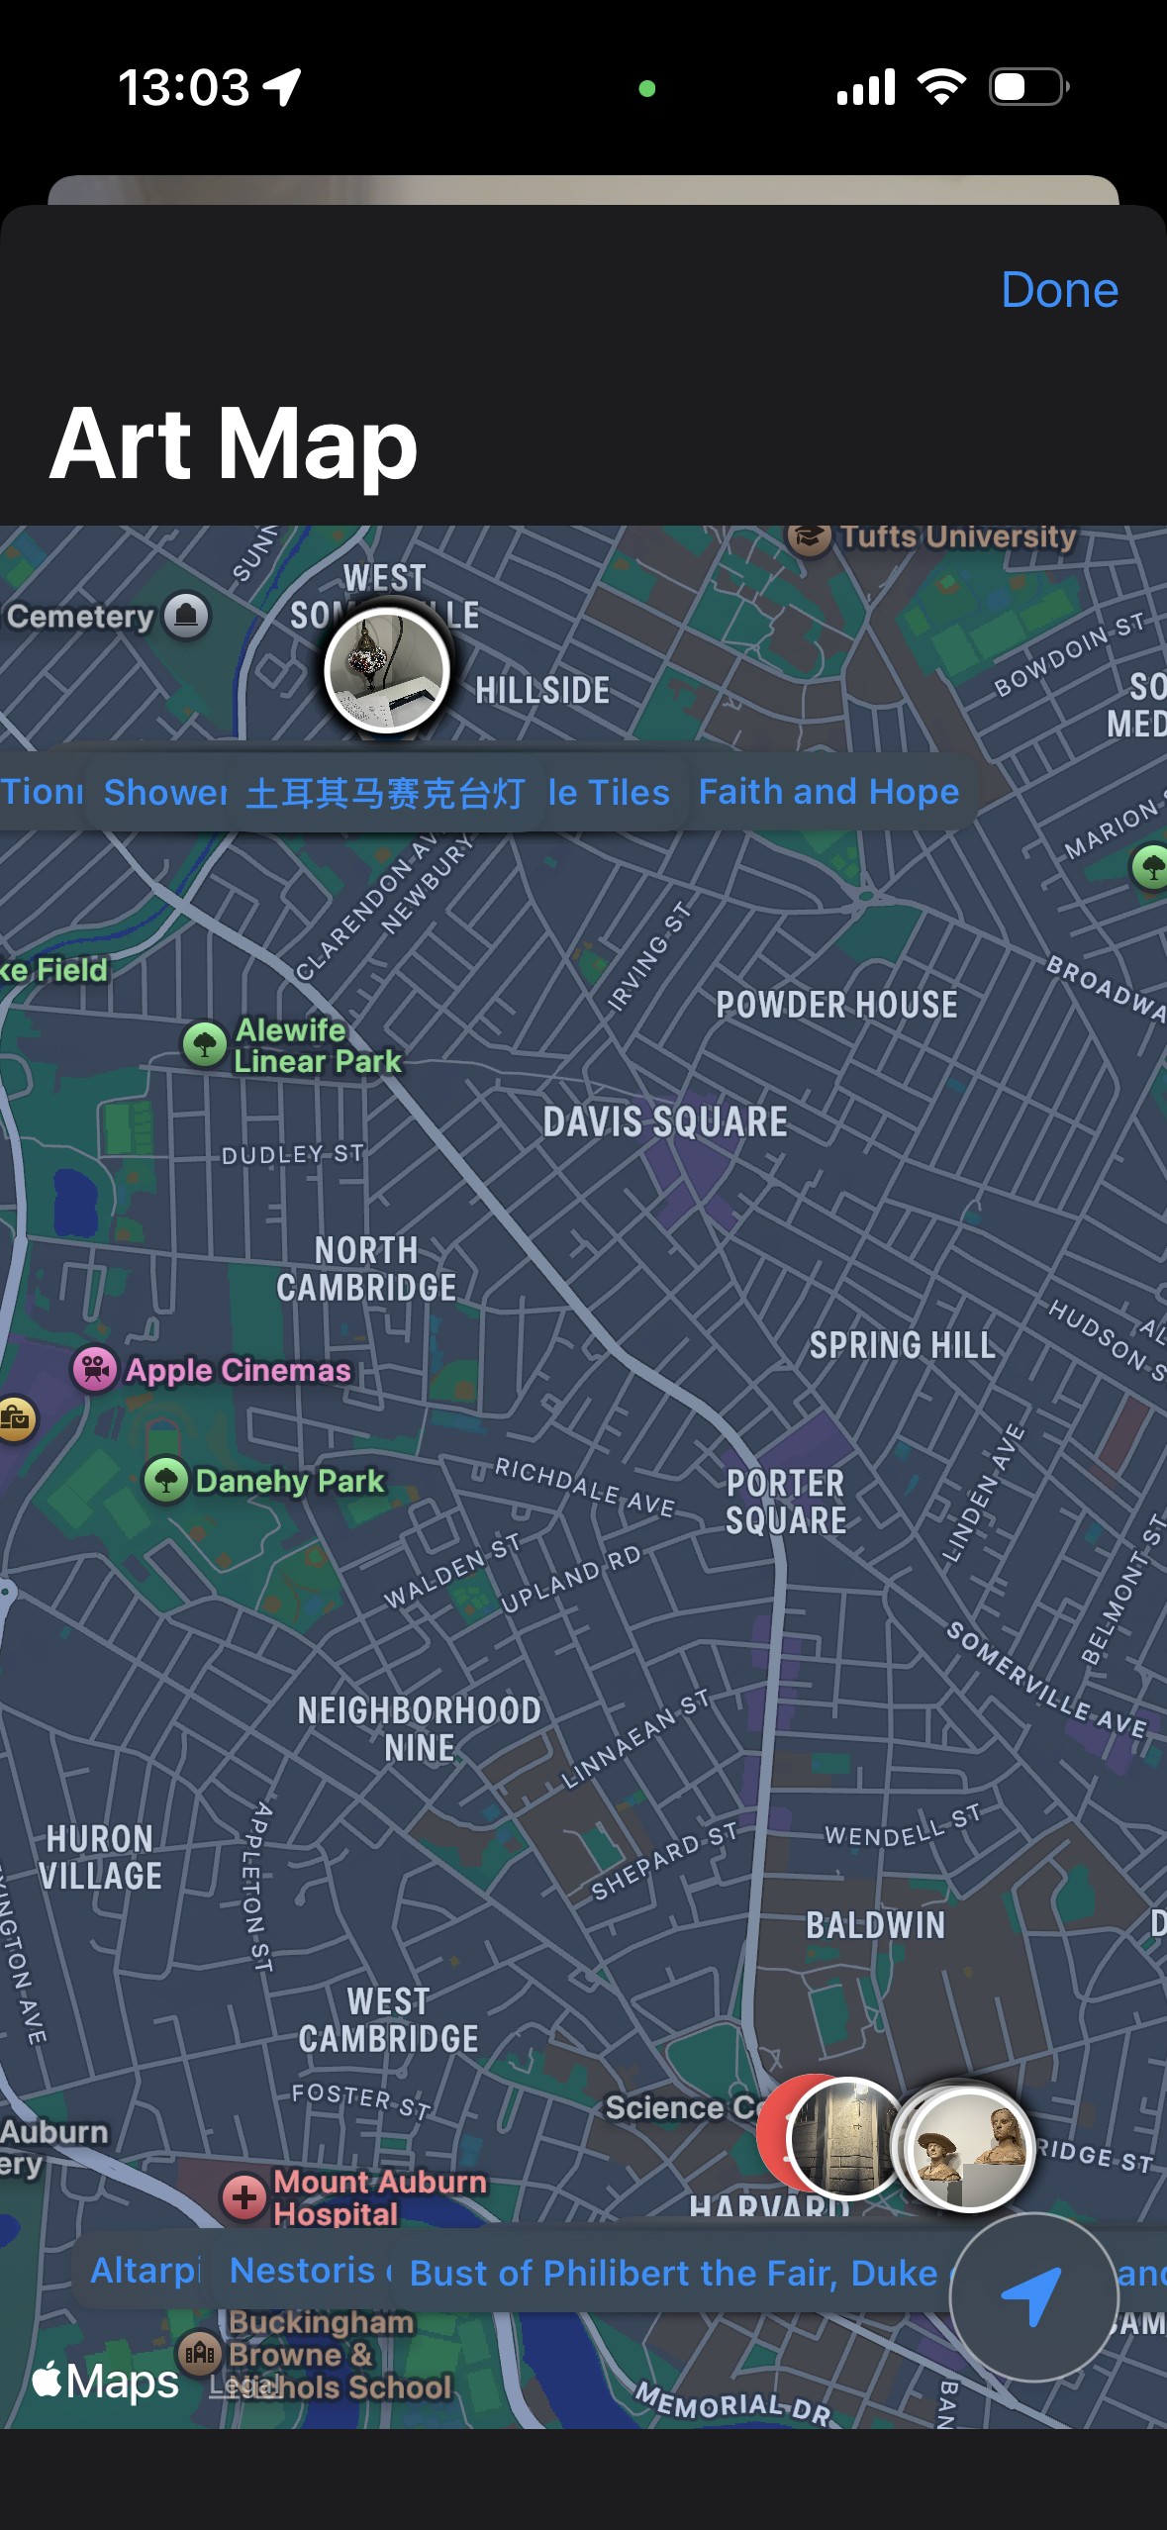Tap the Buckingham Browne & Nichols School icon

tap(199, 2352)
